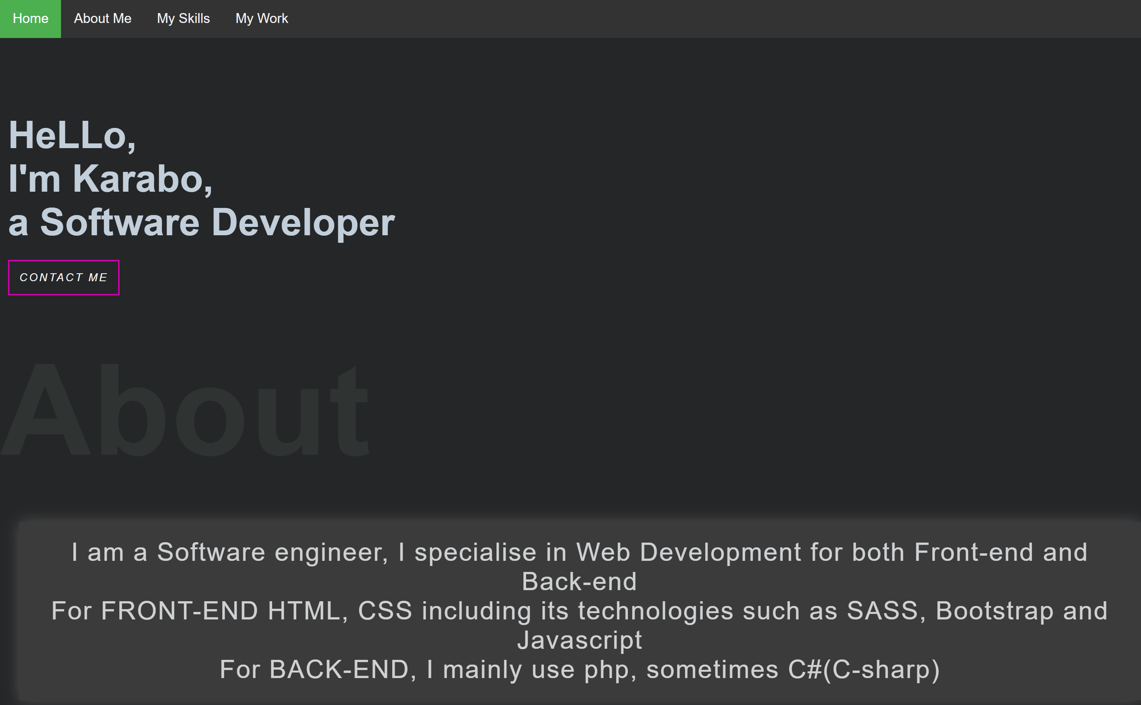Click the word 'SASS' in the paragraph
The height and width of the screenshot is (705, 1141).
click(x=882, y=611)
